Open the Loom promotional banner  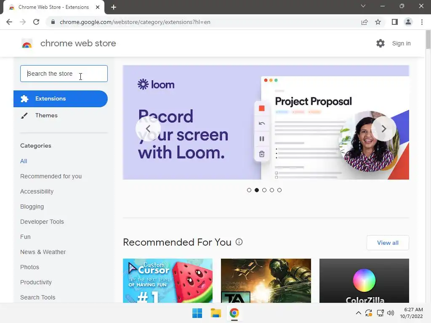(266, 122)
